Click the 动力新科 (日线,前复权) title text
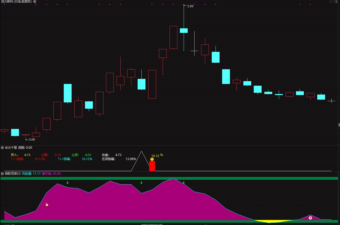This screenshot has height=225, width=340. point(16,2)
